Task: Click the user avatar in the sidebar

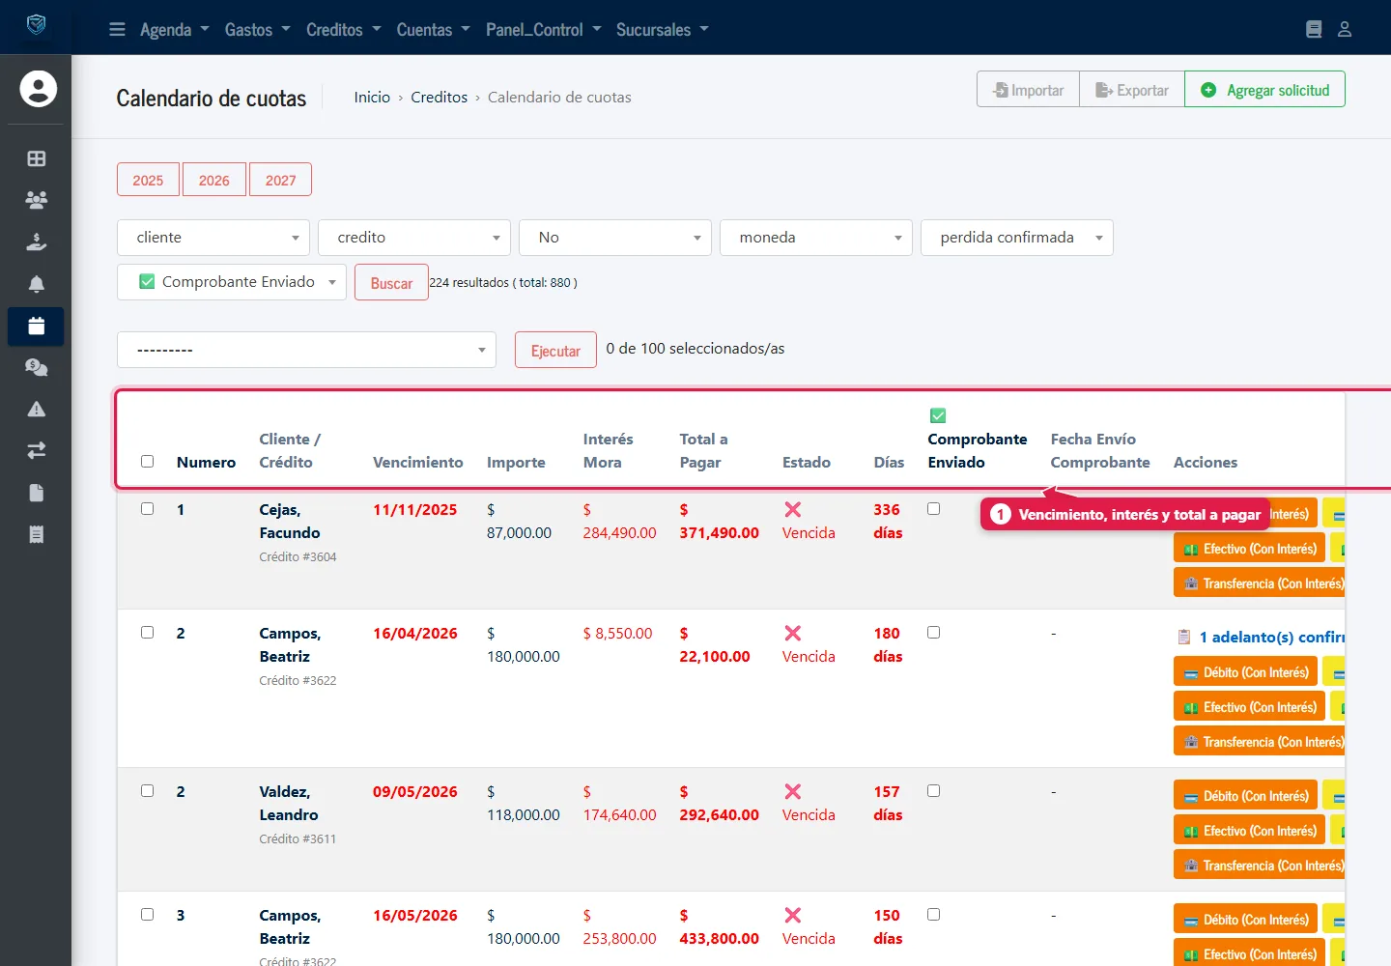Action: click(x=39, y=89)
